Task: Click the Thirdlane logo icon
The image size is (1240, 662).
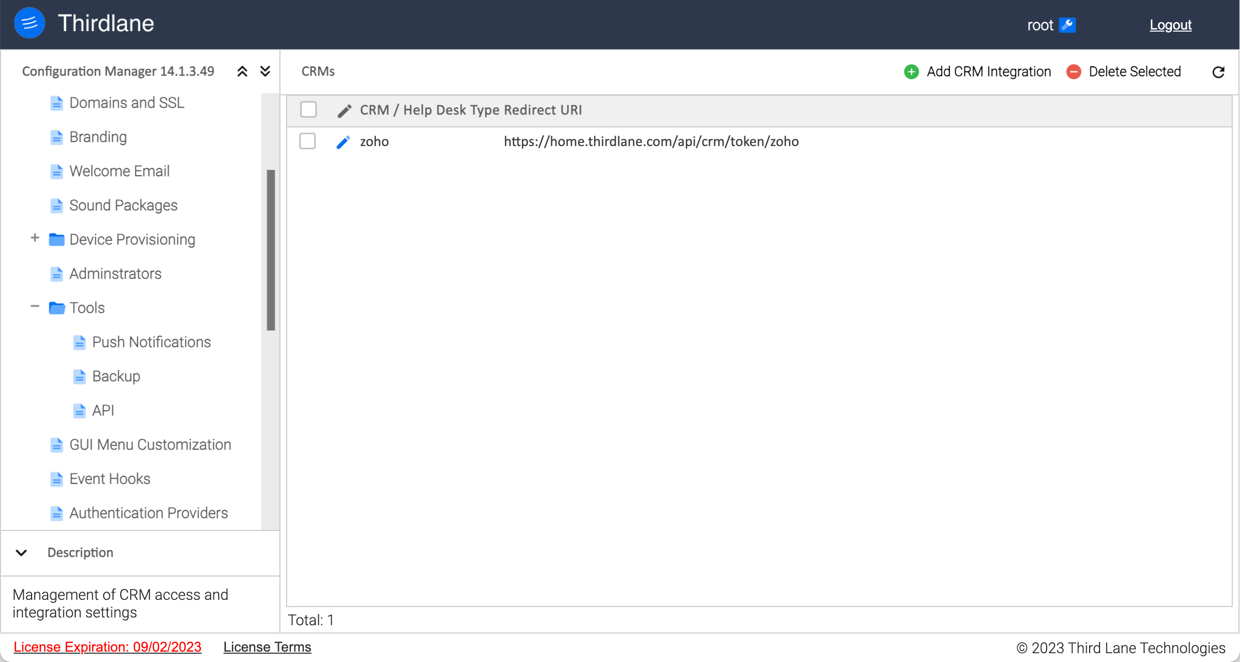Action: 30,23
